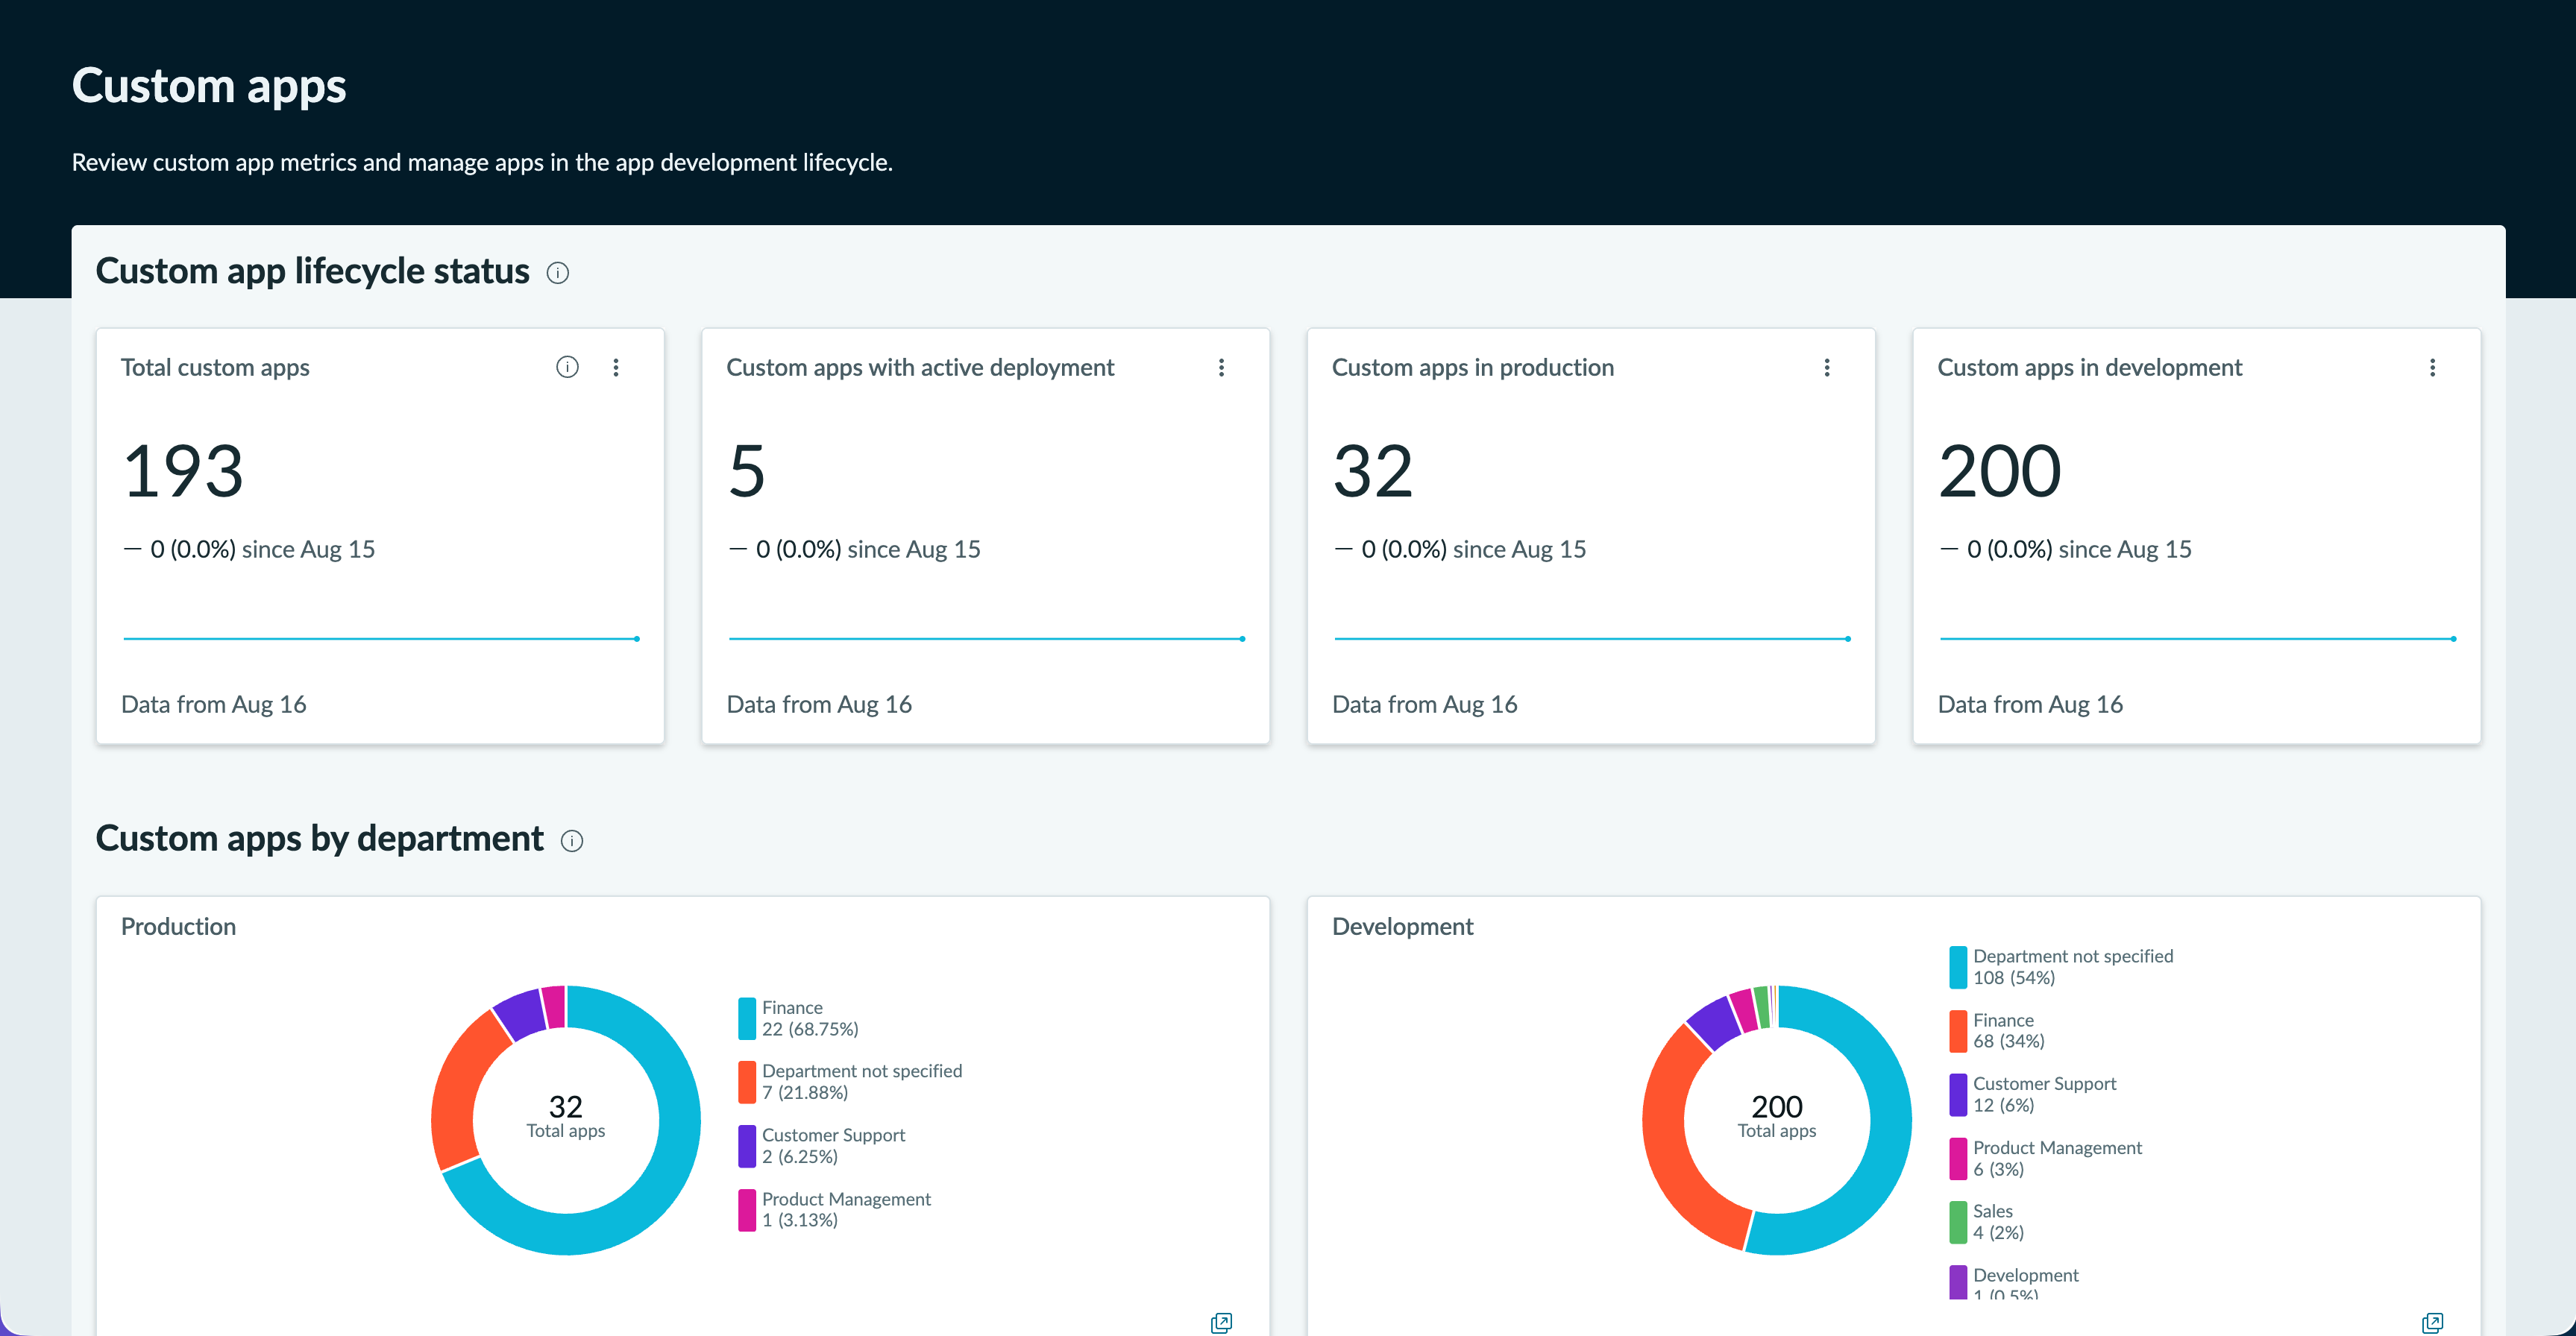Select Sales swatch in Development legend
The image size is (2576, 1336).
[x=1958, y=1222]
